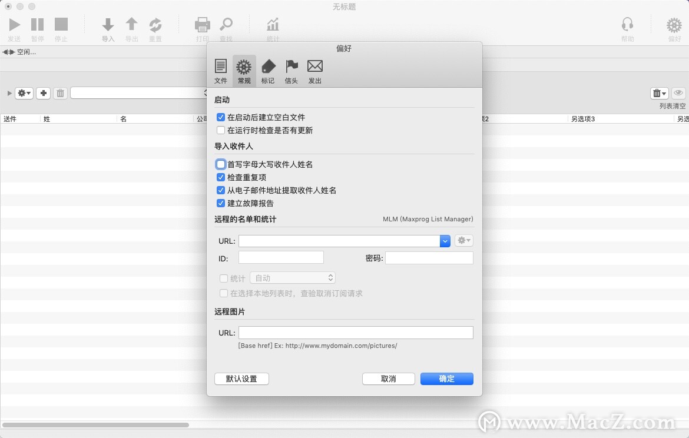This screenshot has width=689, height=438.
Task: Open the trash icon dropdown near 列表清空
Action: [659, 92]
